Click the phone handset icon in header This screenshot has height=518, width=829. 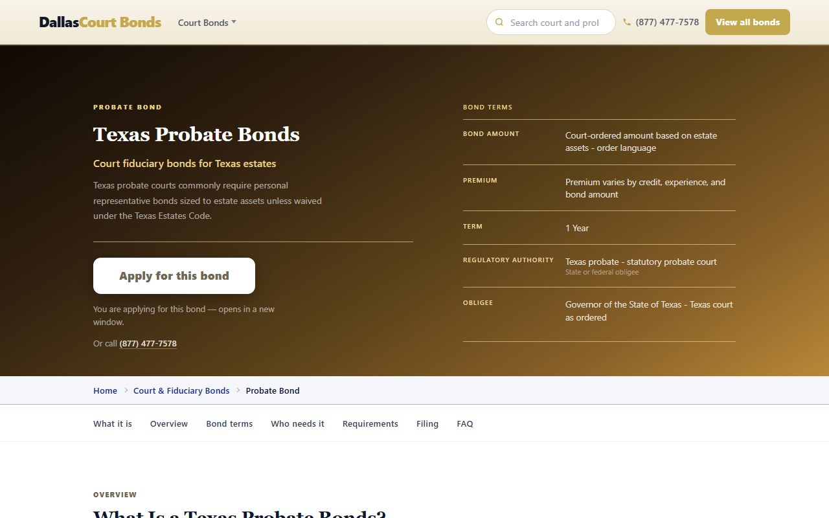(x=627, y=22)
